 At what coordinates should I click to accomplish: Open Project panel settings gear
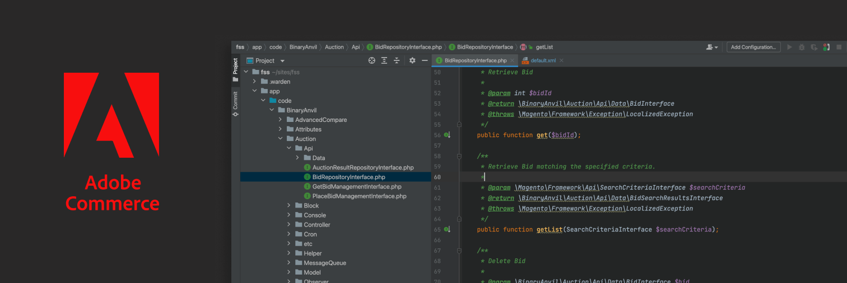click(x=412, y=60)
